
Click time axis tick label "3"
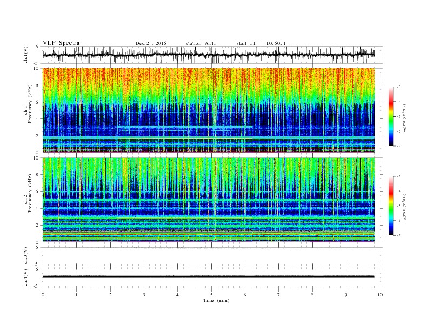[144, 295]
